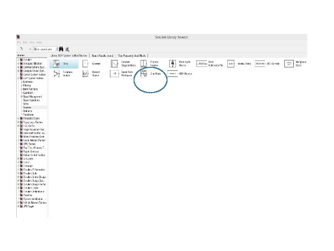Screen dimensions: 334x251
Task: Select Robust Control Toolbox in tree
Action: point(34,155)
